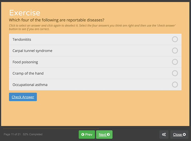Select the Carpal tunnel syndrome radio circle
The width and height of the screenshot is (191, 141).
[175, 51]
